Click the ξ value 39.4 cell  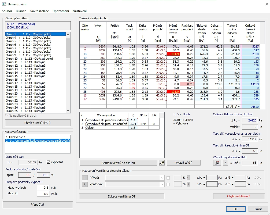[x=133, y=124]
